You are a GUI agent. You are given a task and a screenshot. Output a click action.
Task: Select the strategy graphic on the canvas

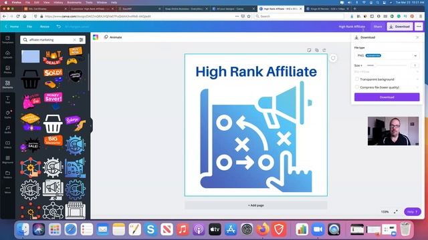click(x=256, y=137)
